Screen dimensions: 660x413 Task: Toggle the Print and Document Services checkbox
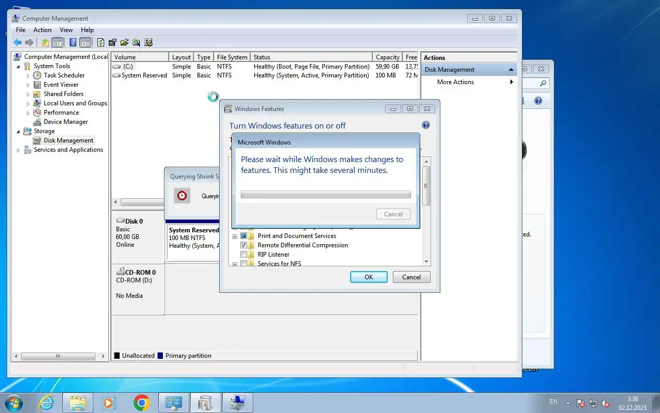point(244,236)
